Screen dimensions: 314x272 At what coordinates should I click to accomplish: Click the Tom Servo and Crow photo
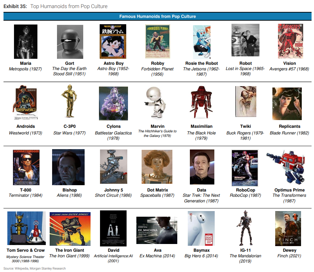click(x=27, y=228)
